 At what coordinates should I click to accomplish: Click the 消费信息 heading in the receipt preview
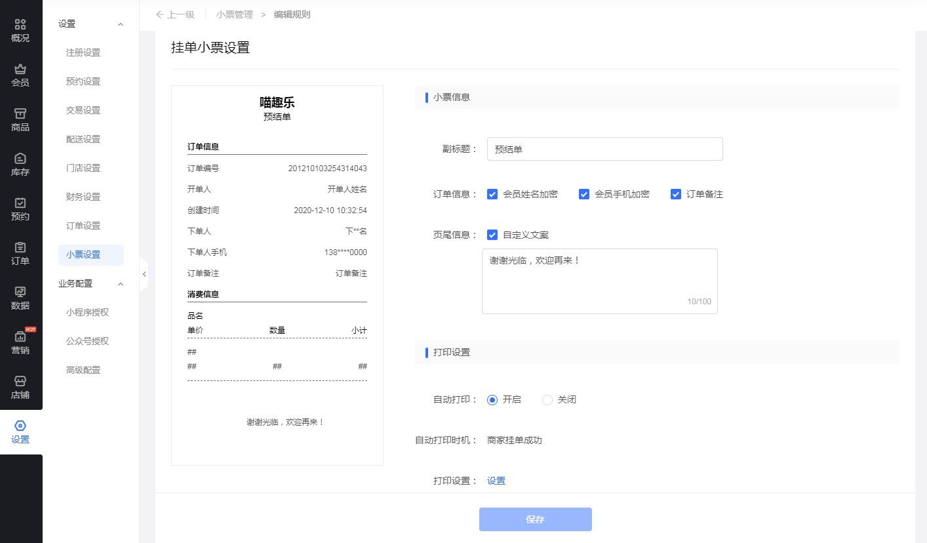click(203, 294)
